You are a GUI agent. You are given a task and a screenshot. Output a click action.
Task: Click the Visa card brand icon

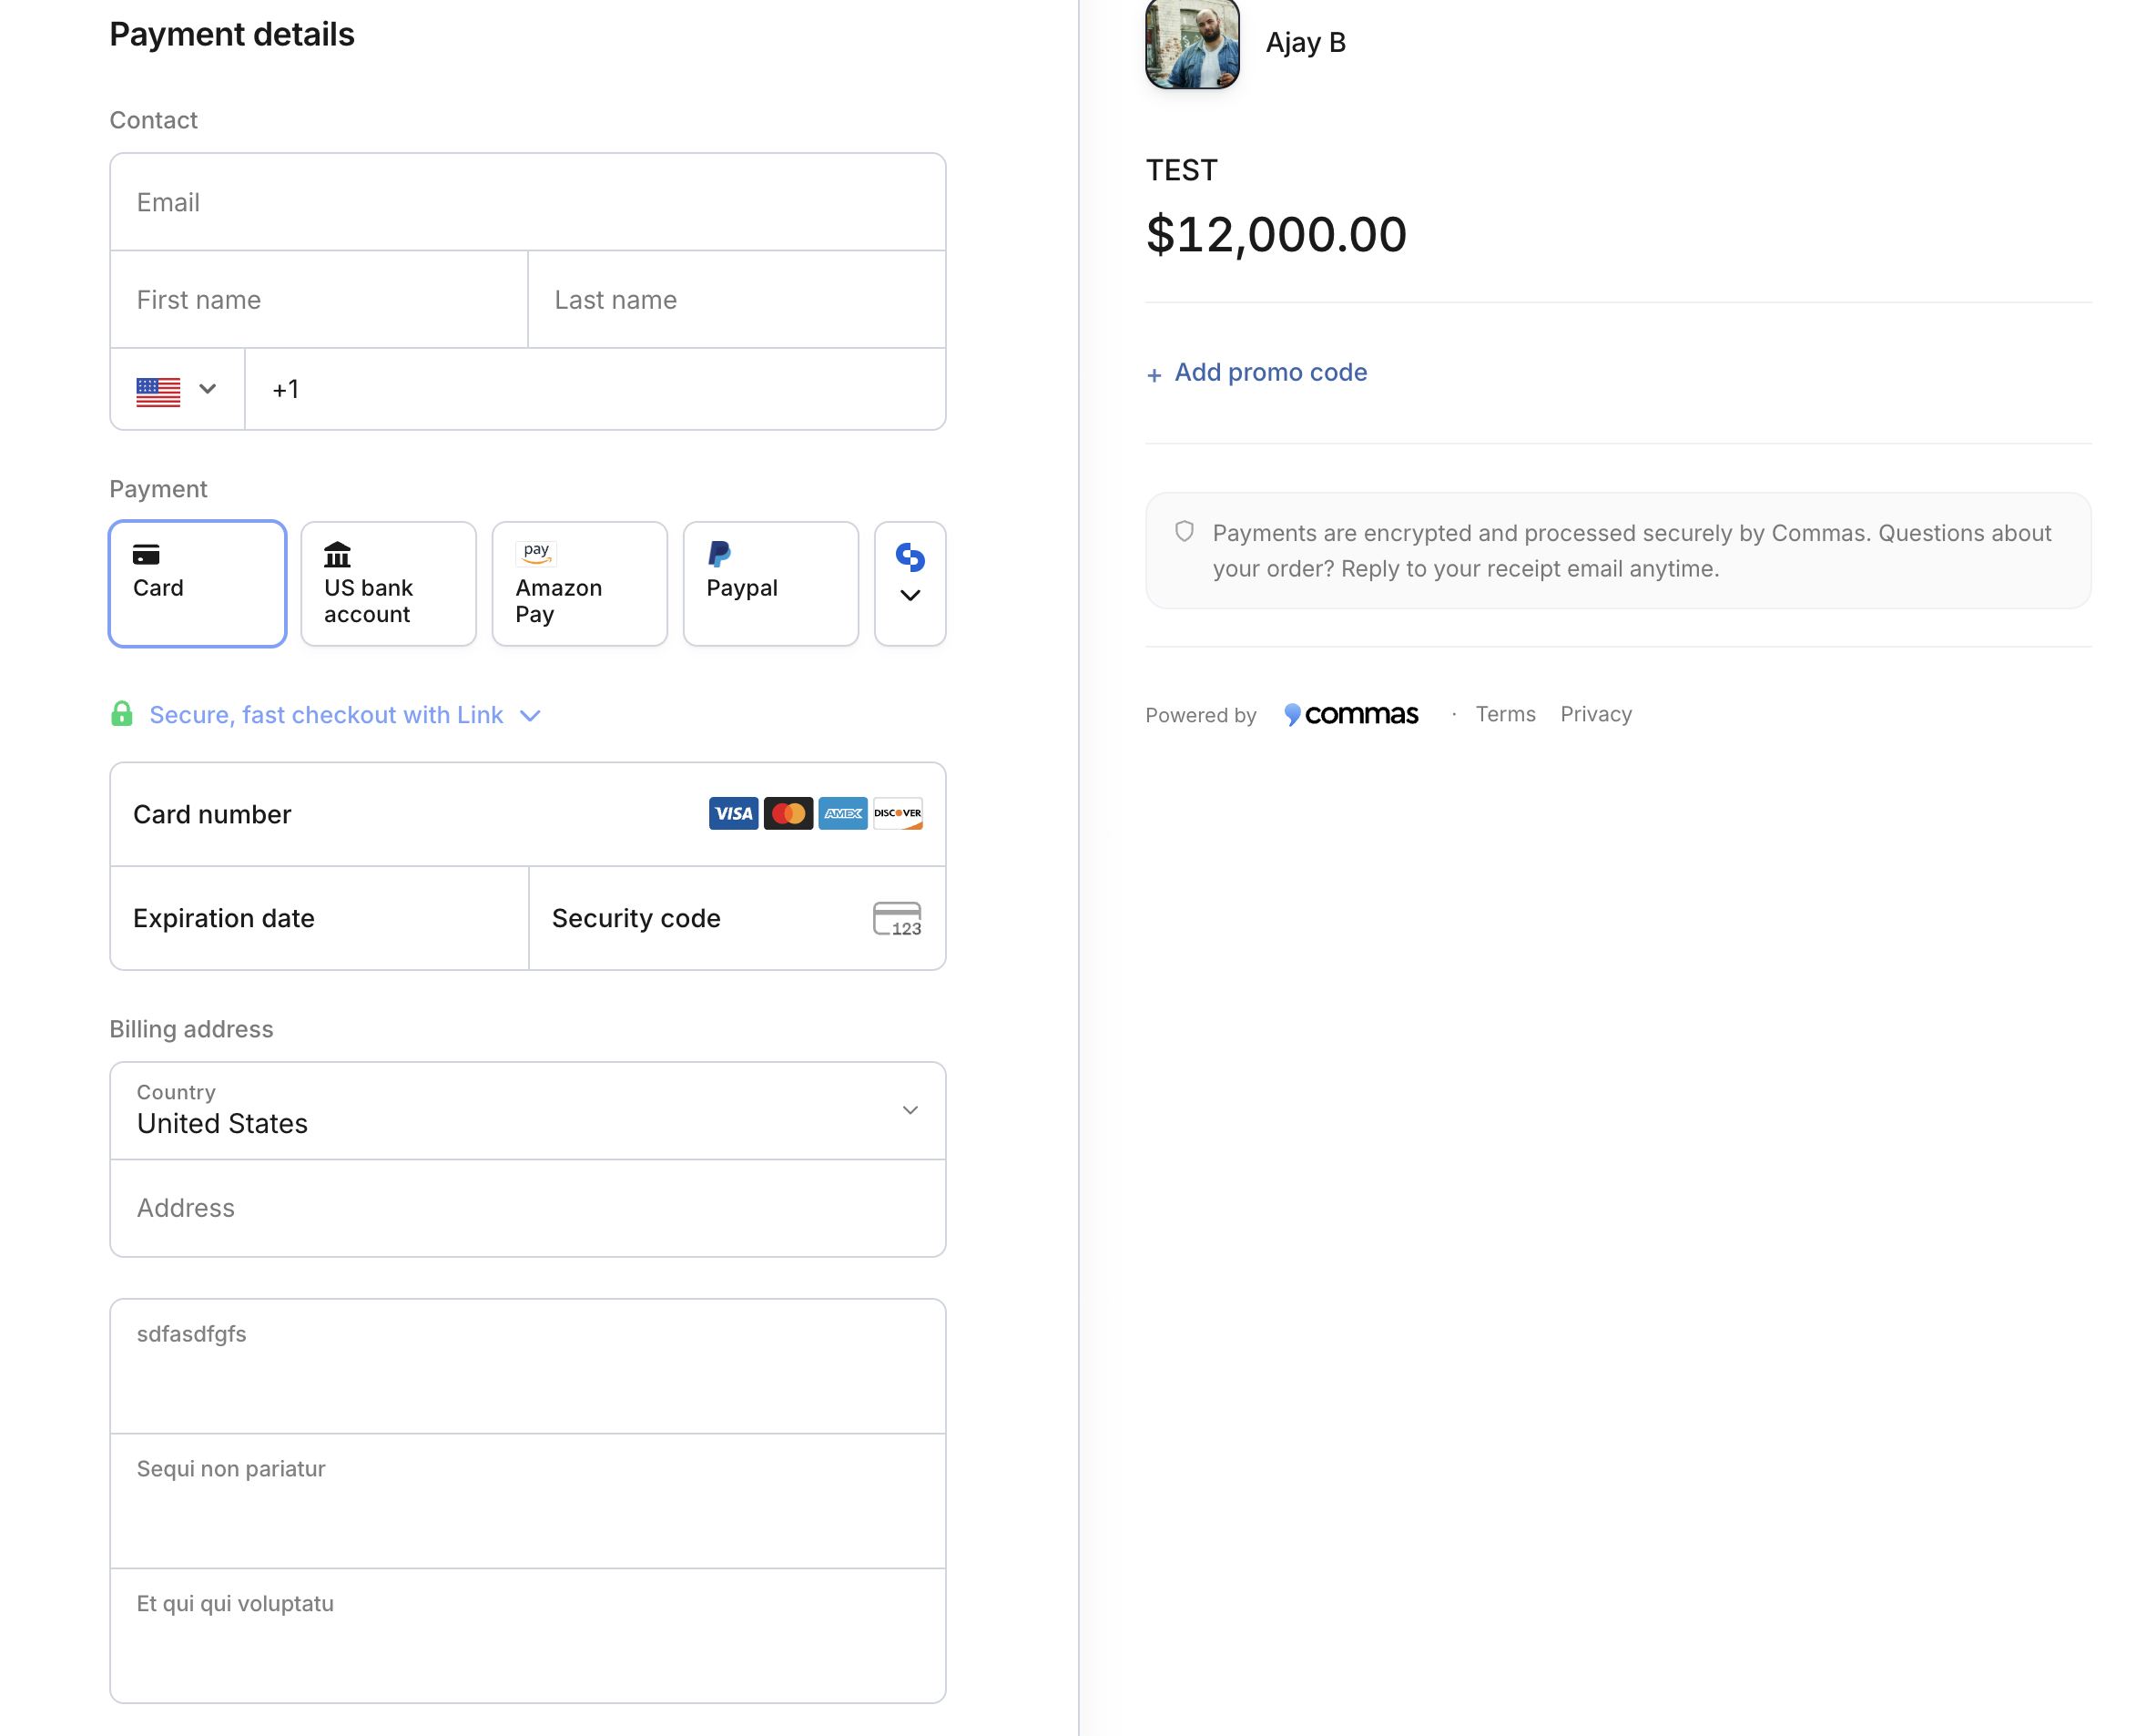733,813
